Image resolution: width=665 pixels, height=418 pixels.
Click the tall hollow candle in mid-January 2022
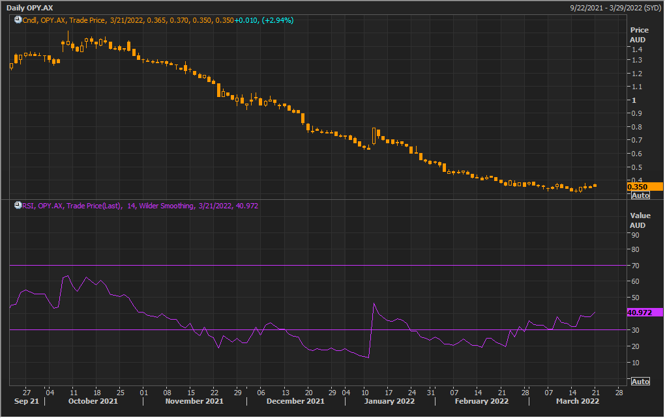click(x=374, y=136)
